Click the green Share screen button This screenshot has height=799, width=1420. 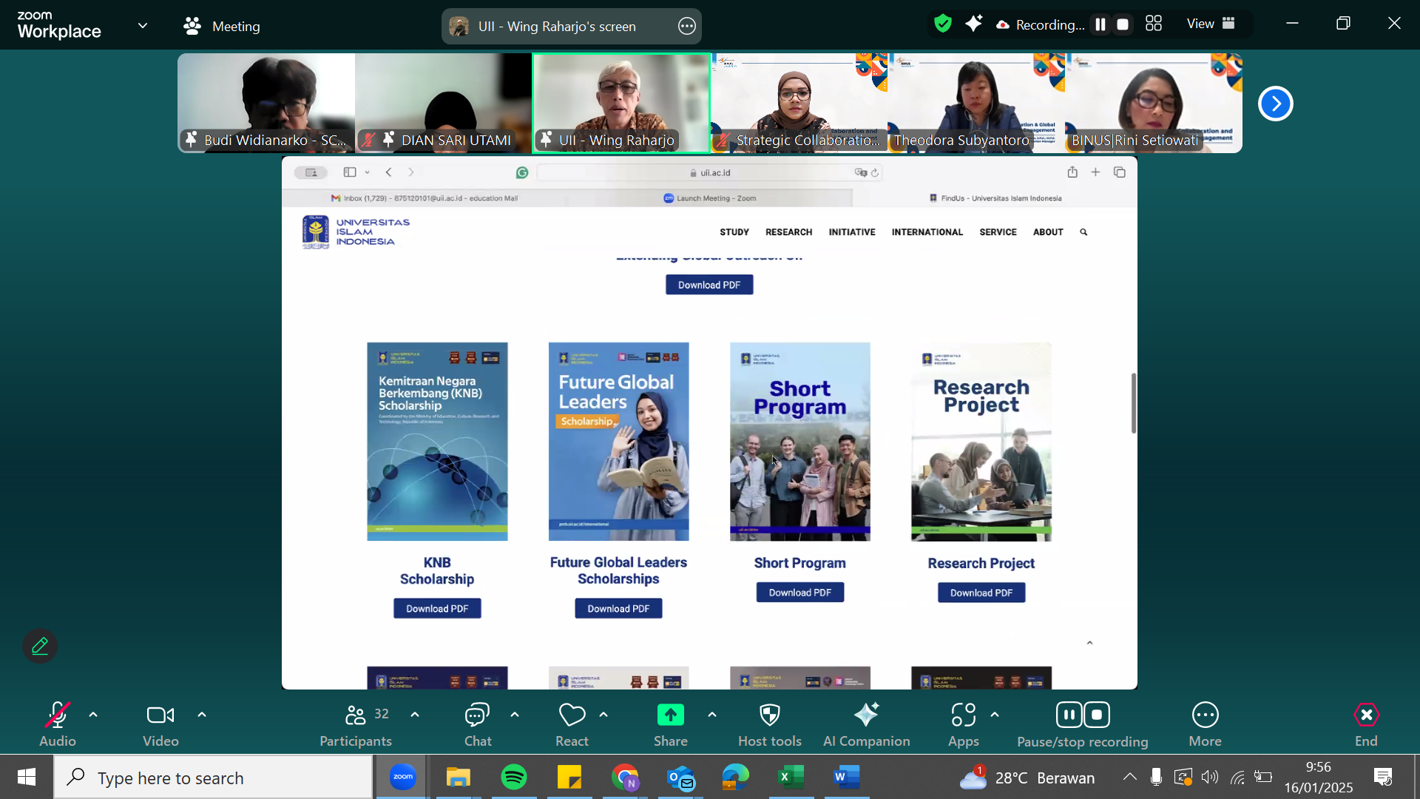pyautogui.click(x=671, y=724)
